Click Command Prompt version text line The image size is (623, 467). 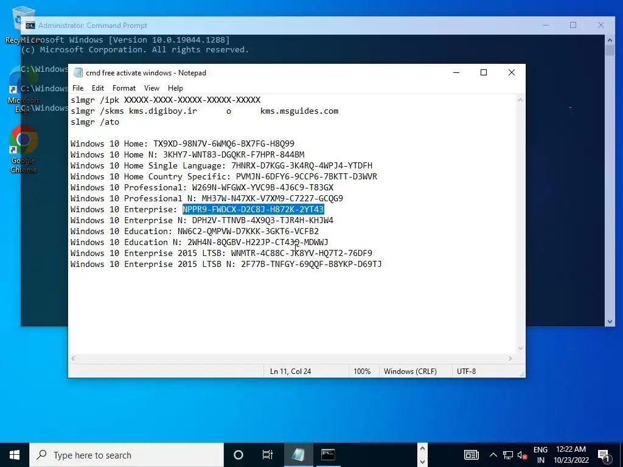click(125, 40)
